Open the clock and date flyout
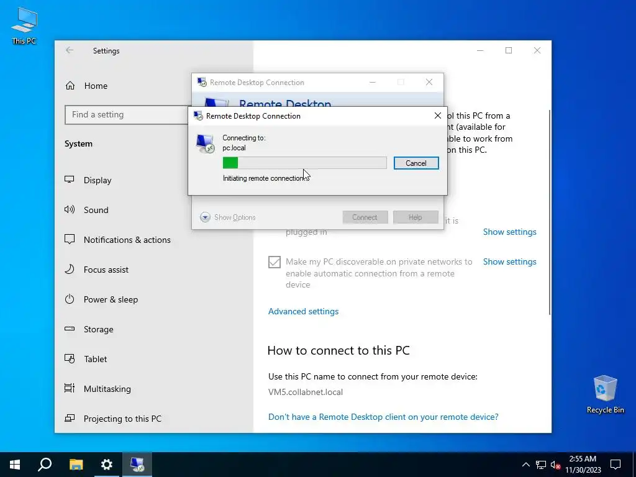This screenshot has width=636, height=477. pos(583,465)
